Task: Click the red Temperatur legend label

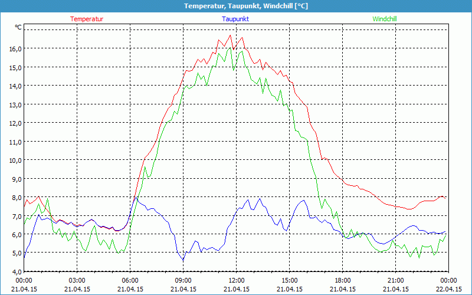Action: (x=87, y=19)
